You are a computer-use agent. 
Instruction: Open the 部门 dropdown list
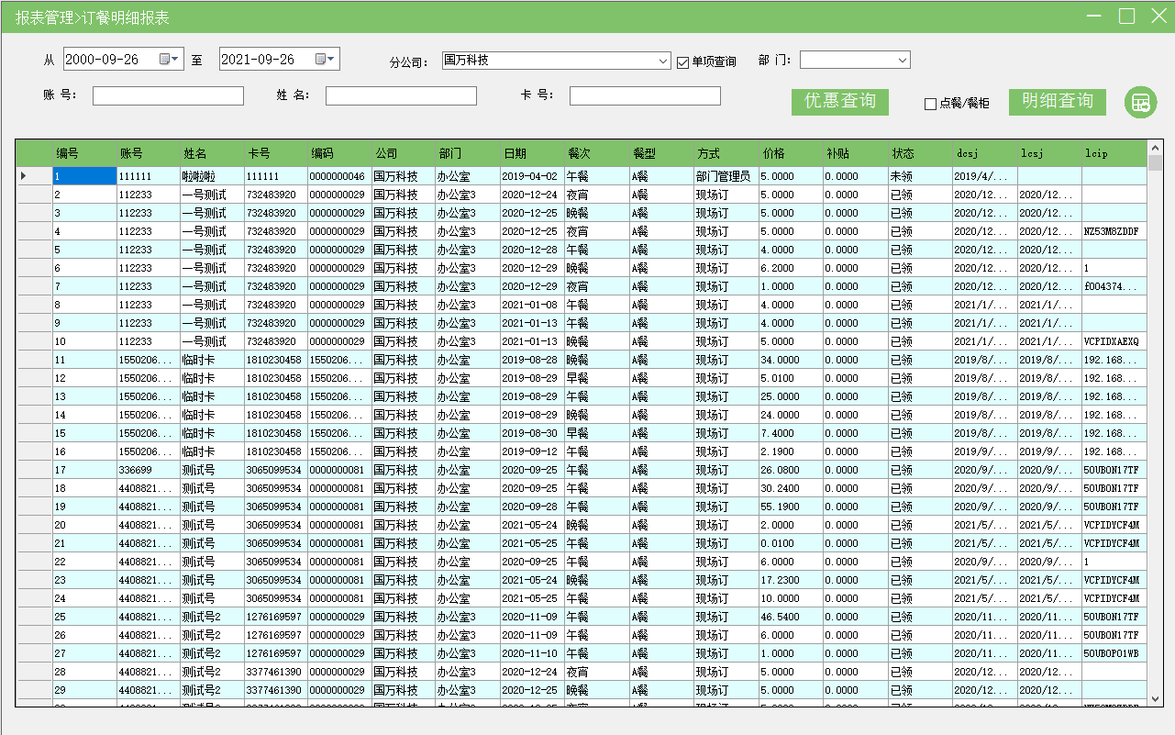(x=903, y=61)
